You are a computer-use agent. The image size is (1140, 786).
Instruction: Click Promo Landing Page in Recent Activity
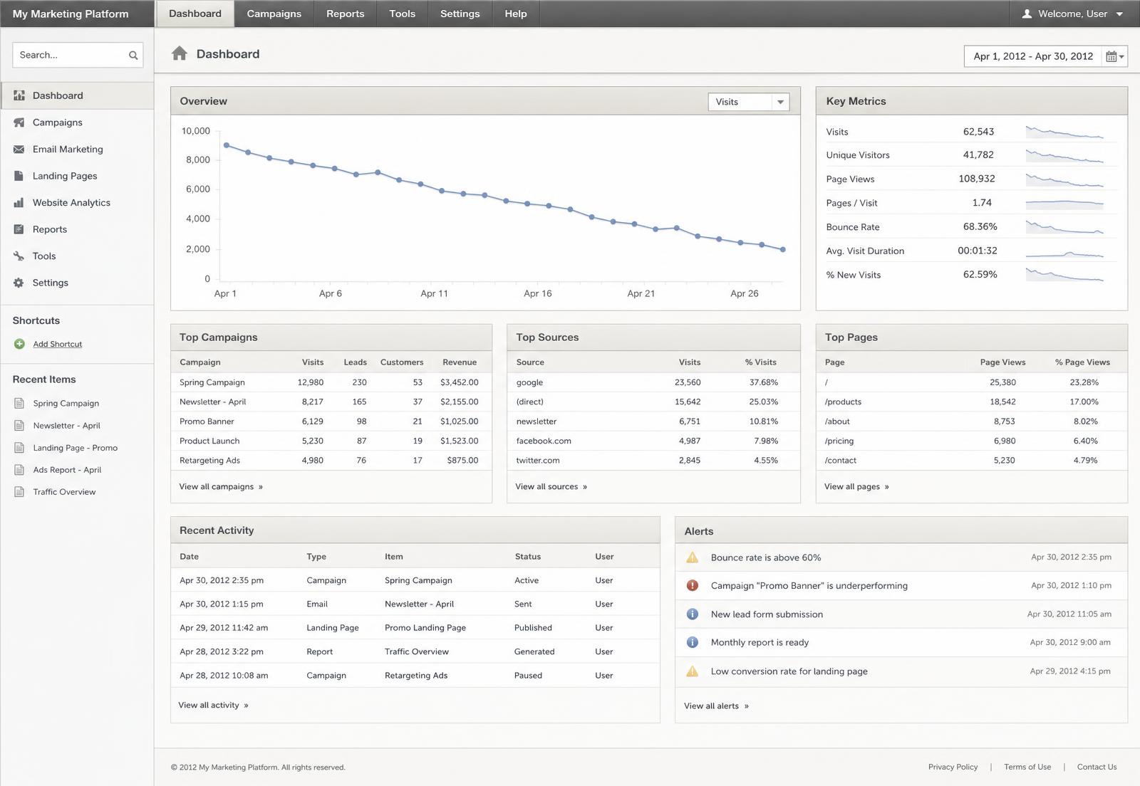(x=425, y=628)
